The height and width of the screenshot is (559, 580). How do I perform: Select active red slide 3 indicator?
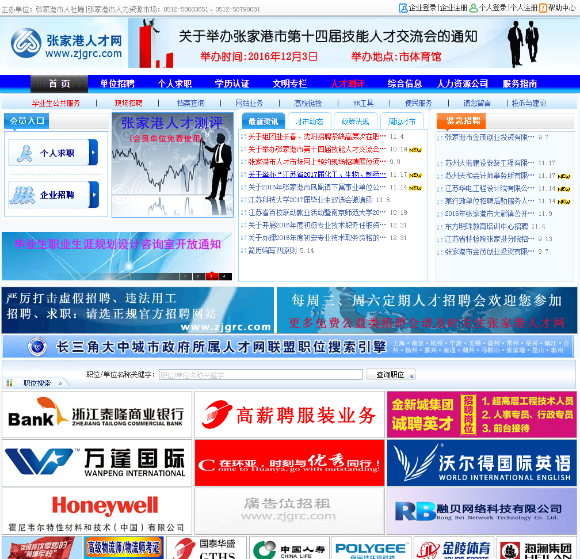(212, 276)
